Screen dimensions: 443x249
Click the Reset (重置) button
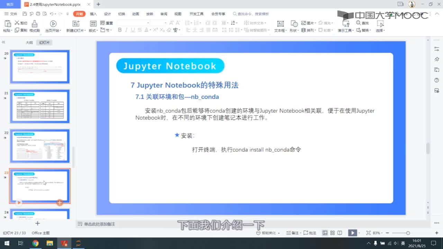point(107,23)
